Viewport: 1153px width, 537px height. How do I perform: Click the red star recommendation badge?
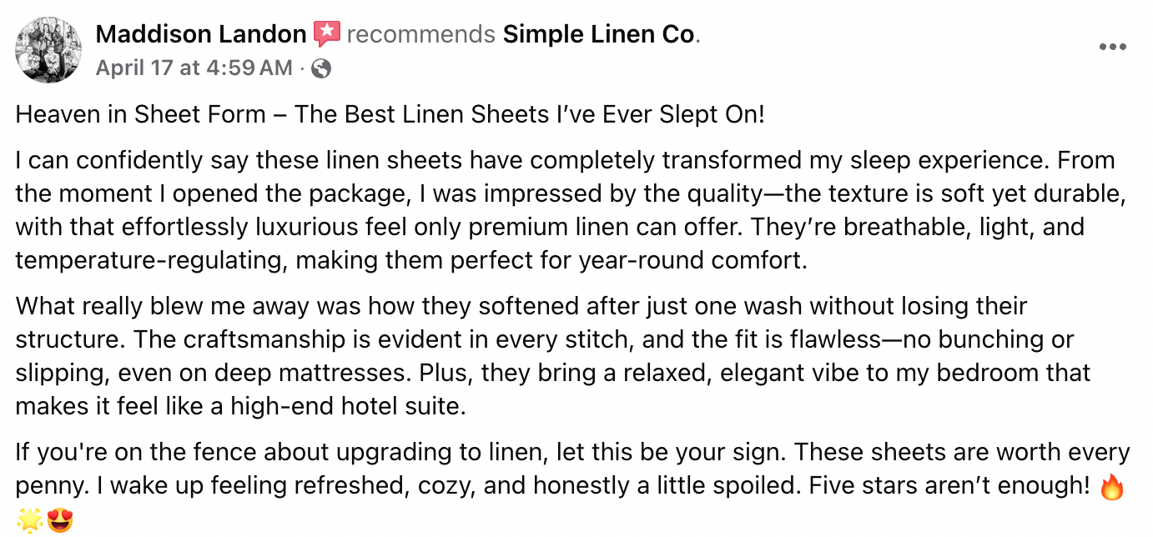tap(327, 34)
